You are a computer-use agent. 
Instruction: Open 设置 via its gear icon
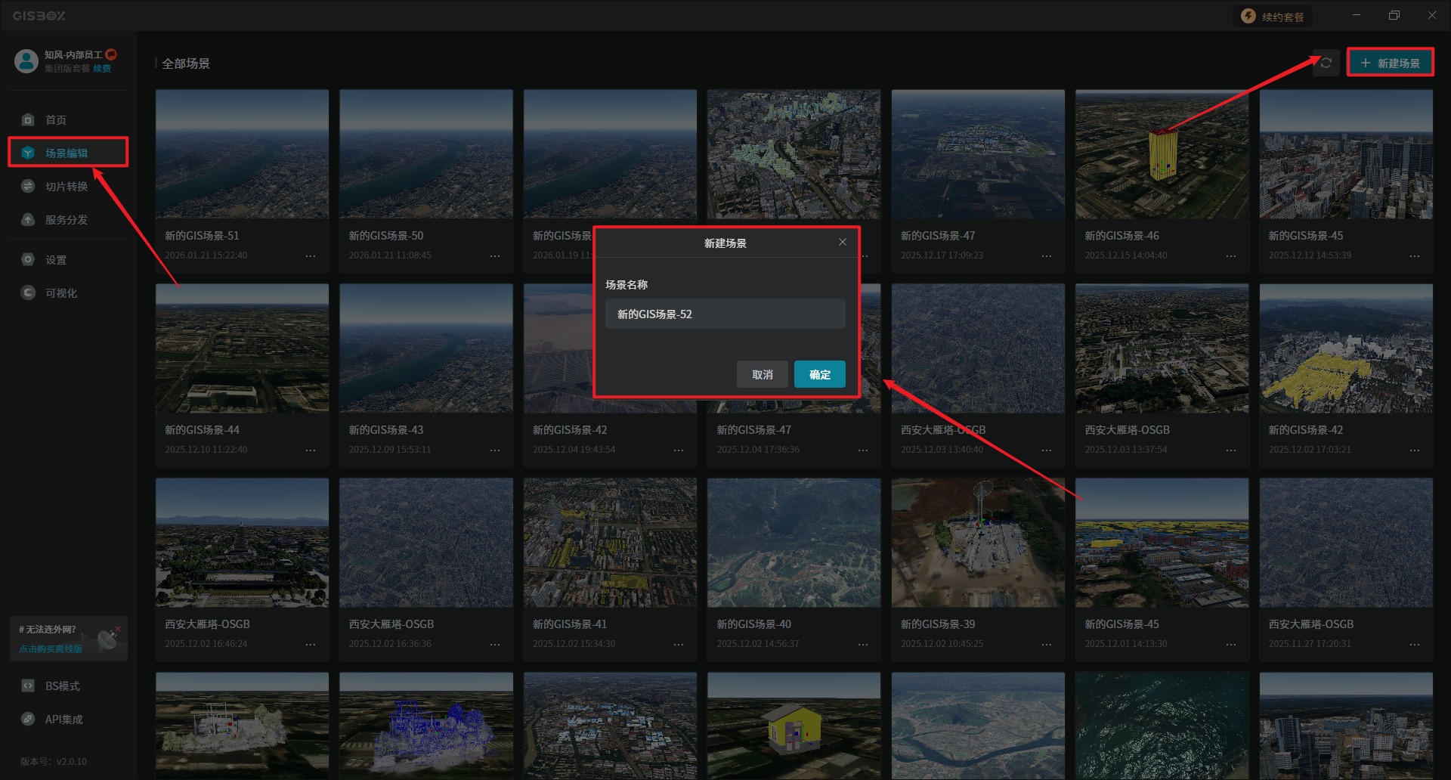pyautogui.click(x=28, y=260)
